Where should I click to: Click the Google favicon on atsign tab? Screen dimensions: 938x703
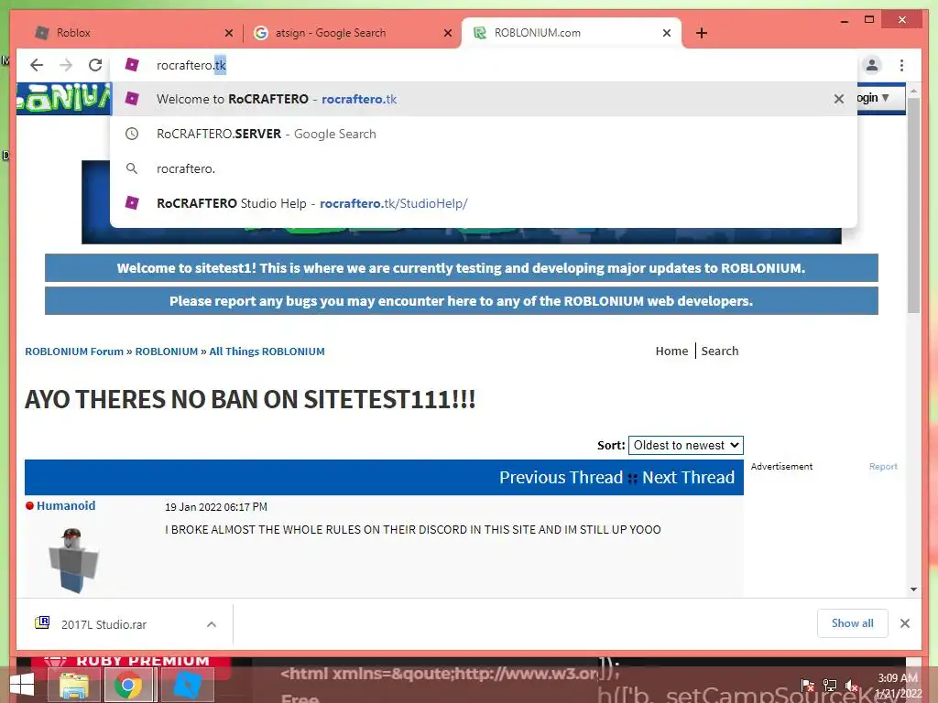261,33
